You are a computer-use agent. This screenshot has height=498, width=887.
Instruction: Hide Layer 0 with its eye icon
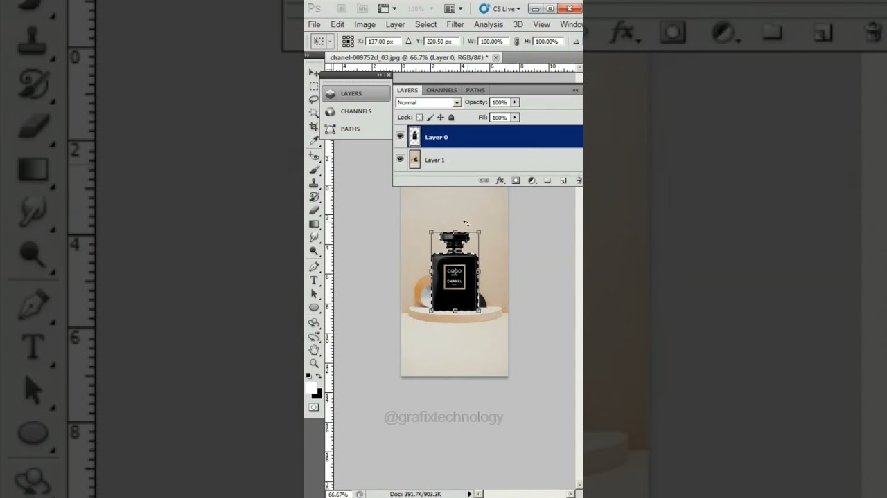tap(400, 137)
